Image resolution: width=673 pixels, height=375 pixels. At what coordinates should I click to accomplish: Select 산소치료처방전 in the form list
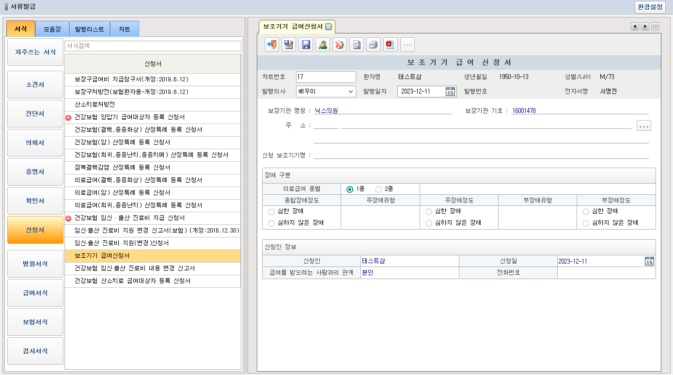[x=94, y=105]
